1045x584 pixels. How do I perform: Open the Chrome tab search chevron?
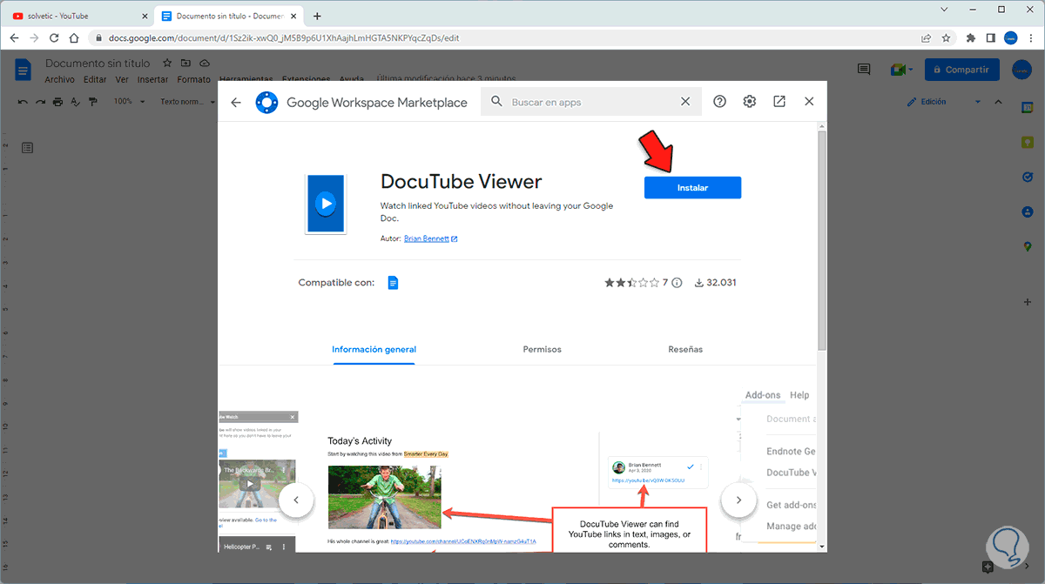pyautogui.click(x=944, y=9)
